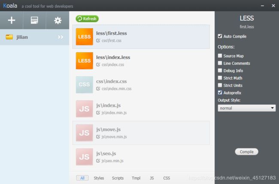Click edit output icon beside js\move.min.js
Screen dimensions: 279x184
tap(98, 137)
